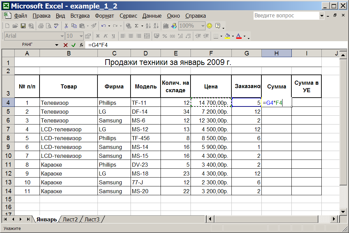The height and width of the screenshot is (233, 349).
Task: Open the Вставка menu
Action: pyautogui.click(x=80, y=16)
